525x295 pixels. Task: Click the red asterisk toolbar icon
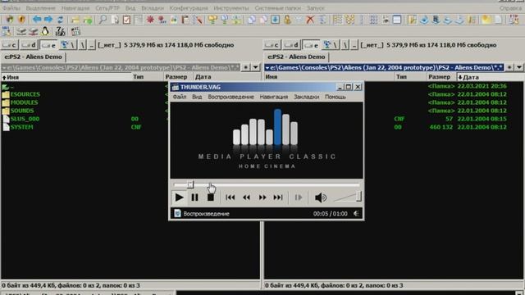[150, 20]
